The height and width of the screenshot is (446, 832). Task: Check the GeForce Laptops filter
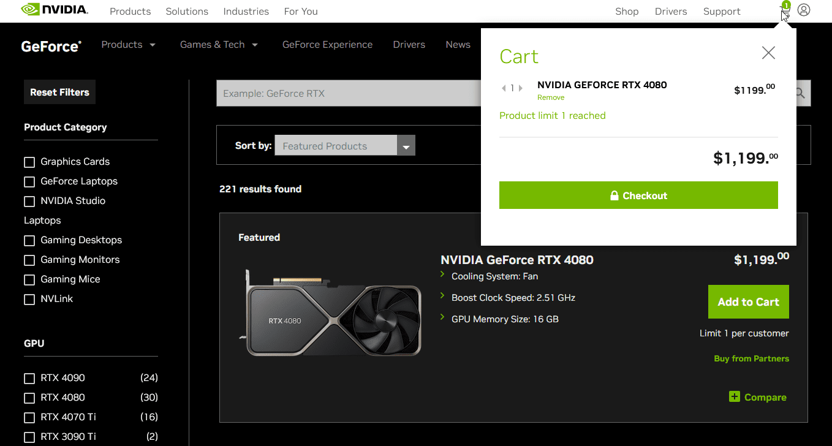29,182
